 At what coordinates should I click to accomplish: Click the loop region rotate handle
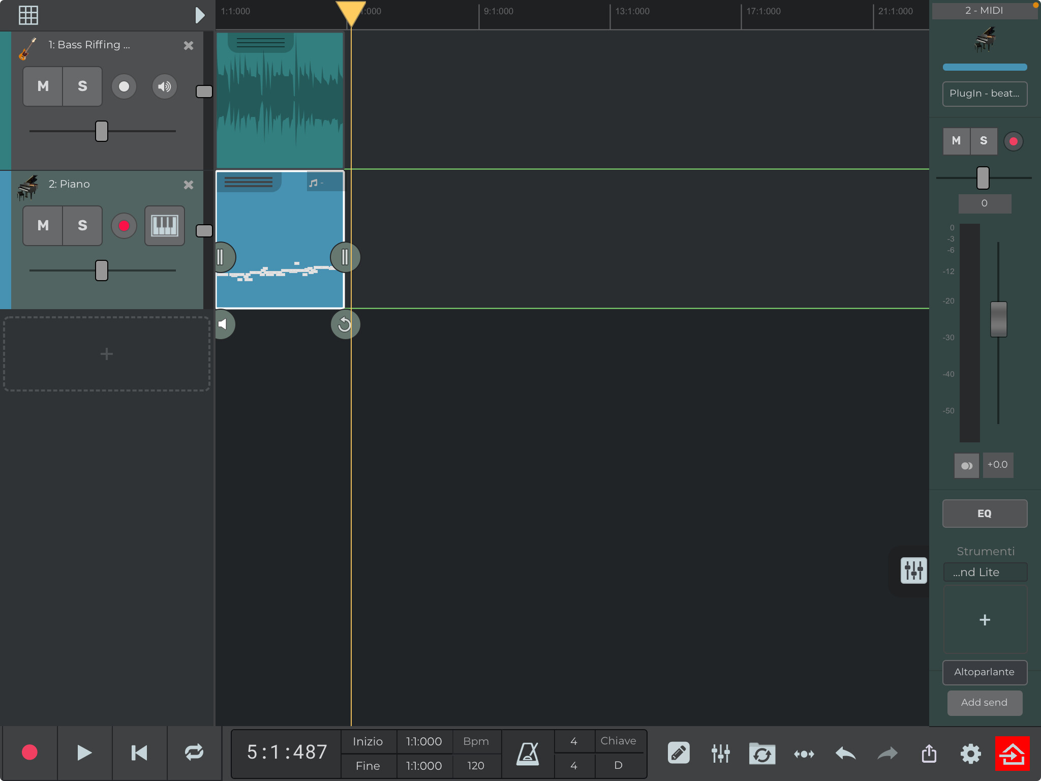tap(345, 324)
